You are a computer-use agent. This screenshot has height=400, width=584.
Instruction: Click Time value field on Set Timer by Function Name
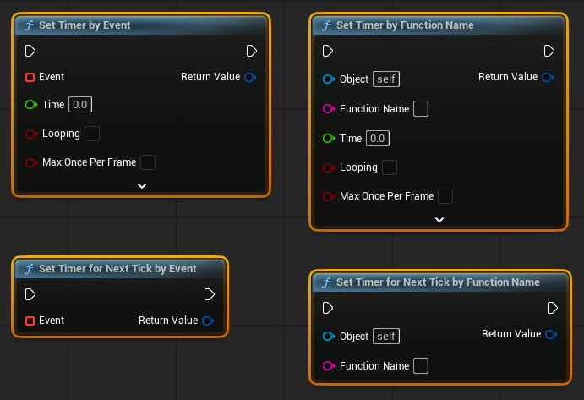coord(378,139)
